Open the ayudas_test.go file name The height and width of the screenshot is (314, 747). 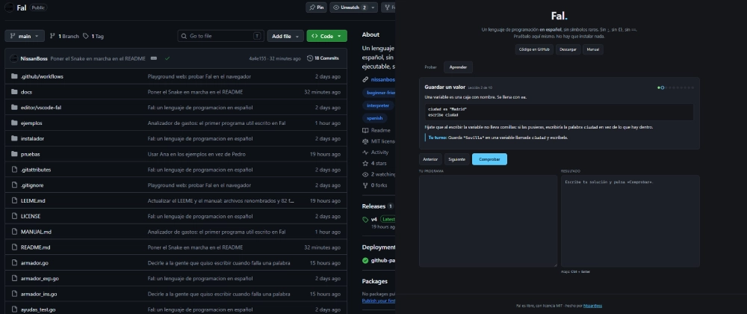click(37, 310)
